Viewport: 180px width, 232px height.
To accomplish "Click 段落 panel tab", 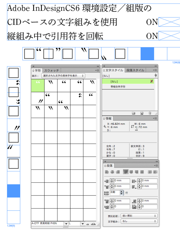I will pos(109,166).
